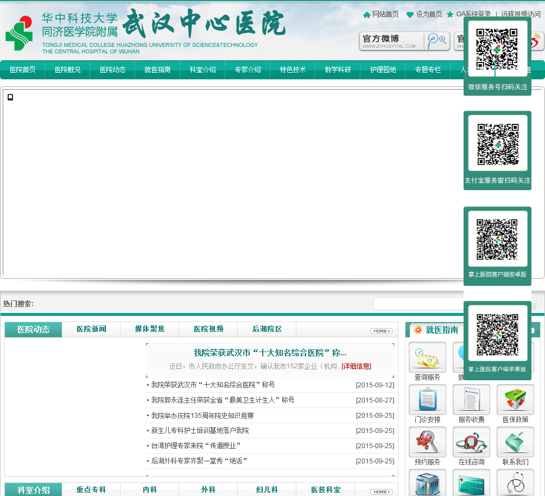Click the 掌上医院客户端苹果版 QR code
The height and width of the screenshot is (496, 545).
pyautogui.click(x=497, y=335)
